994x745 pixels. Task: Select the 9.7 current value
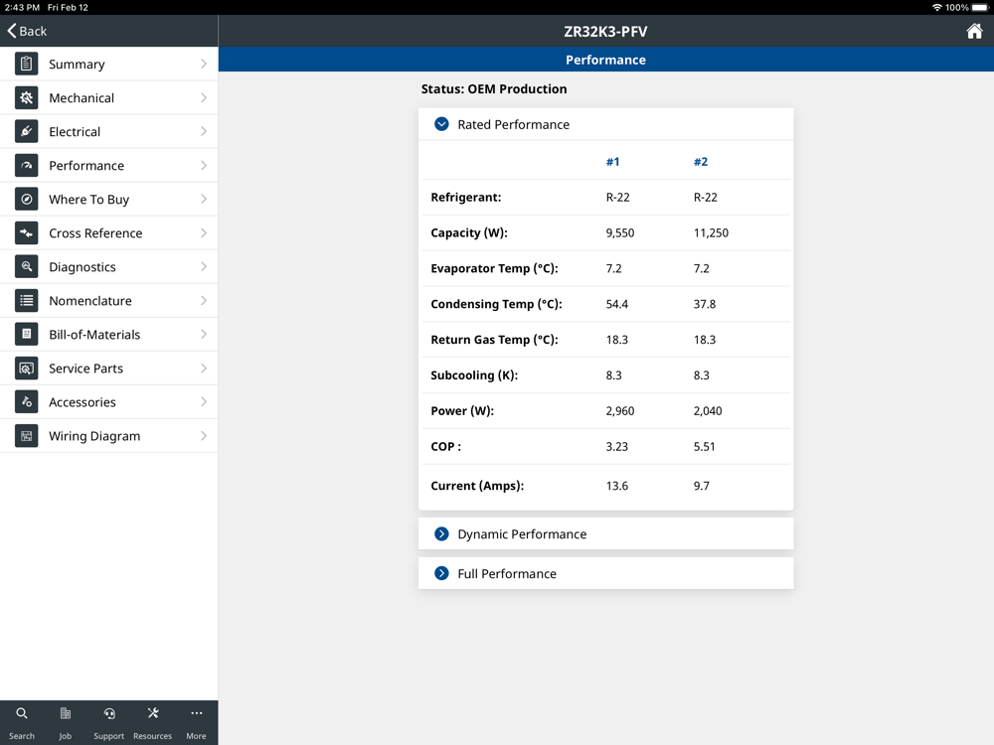pyautogui.click(x=701, y=486)
